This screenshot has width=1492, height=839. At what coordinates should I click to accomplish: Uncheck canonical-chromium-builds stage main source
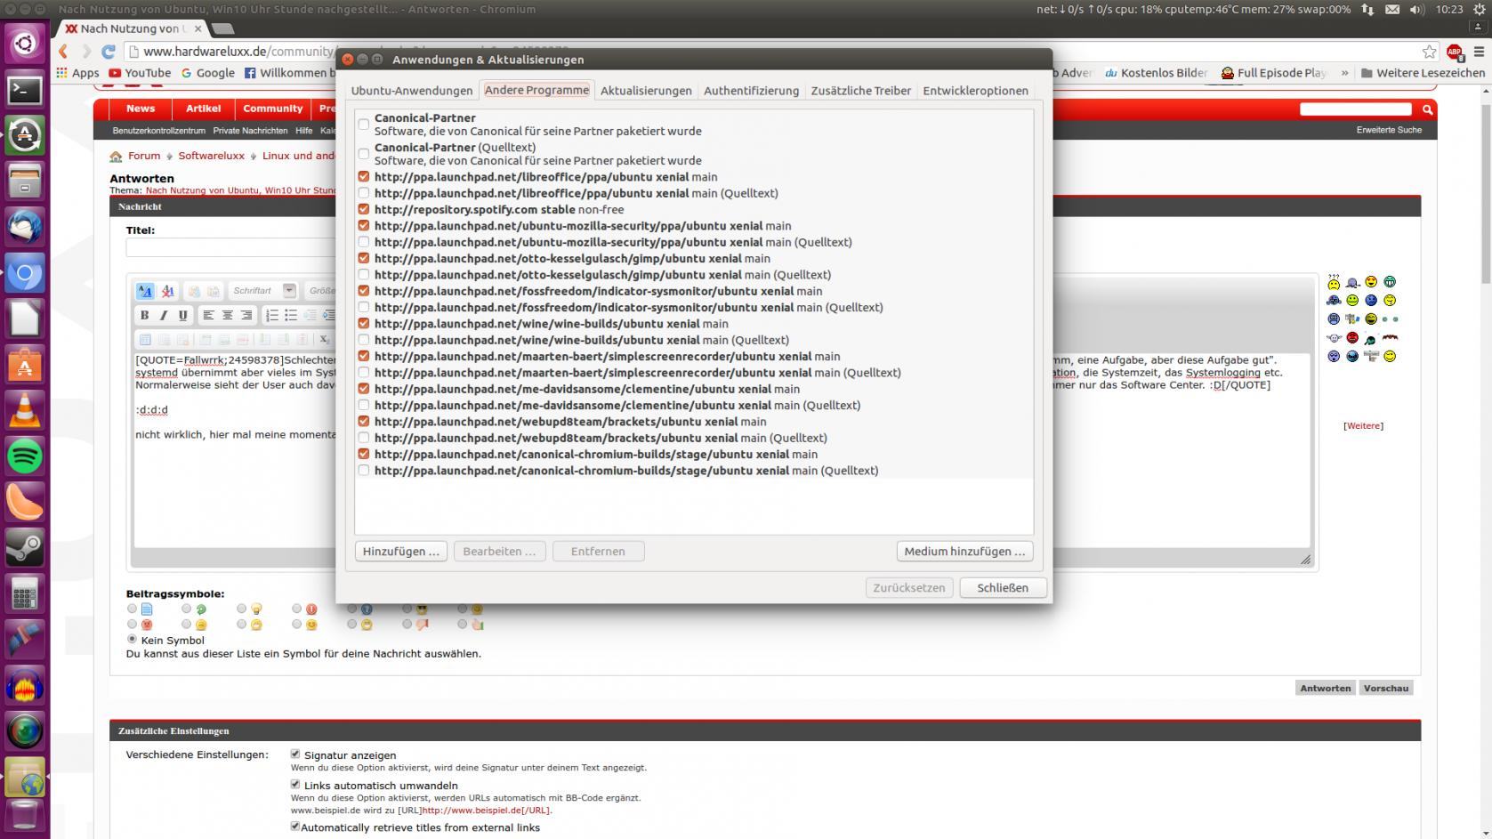[363, 454]
